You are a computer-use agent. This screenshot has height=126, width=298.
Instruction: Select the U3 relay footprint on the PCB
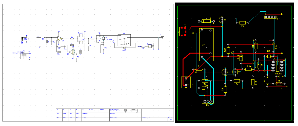tap(206, 44)
